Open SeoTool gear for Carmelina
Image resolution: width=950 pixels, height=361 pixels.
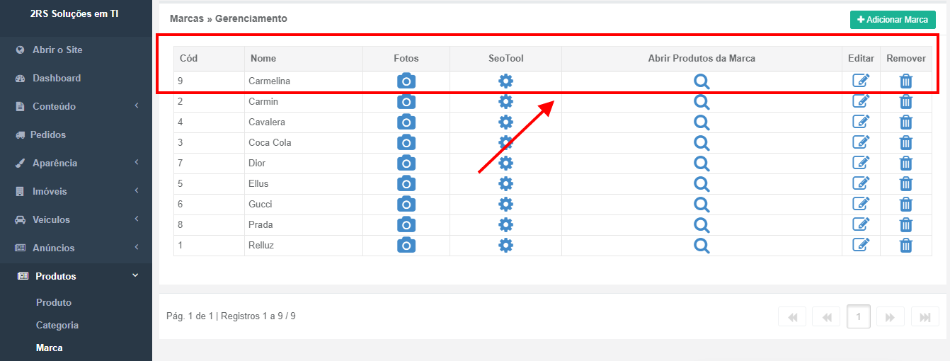505,81
